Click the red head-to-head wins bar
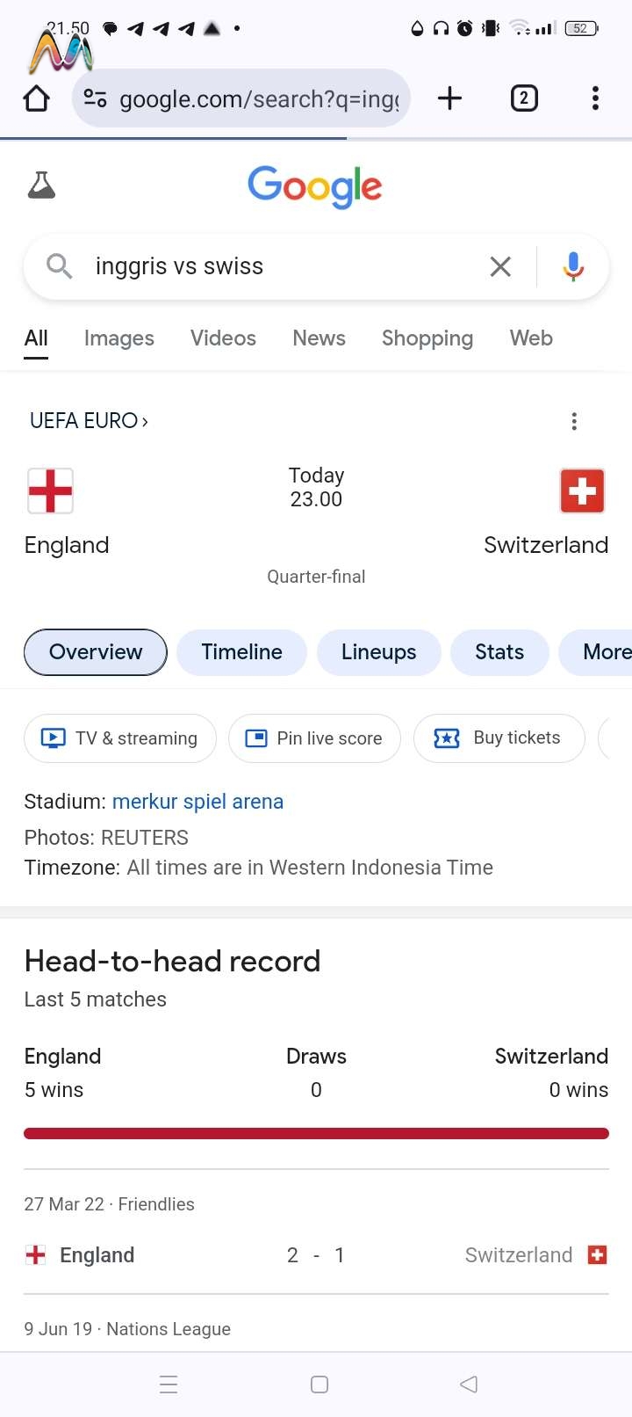 click(x=316, y=1134)
